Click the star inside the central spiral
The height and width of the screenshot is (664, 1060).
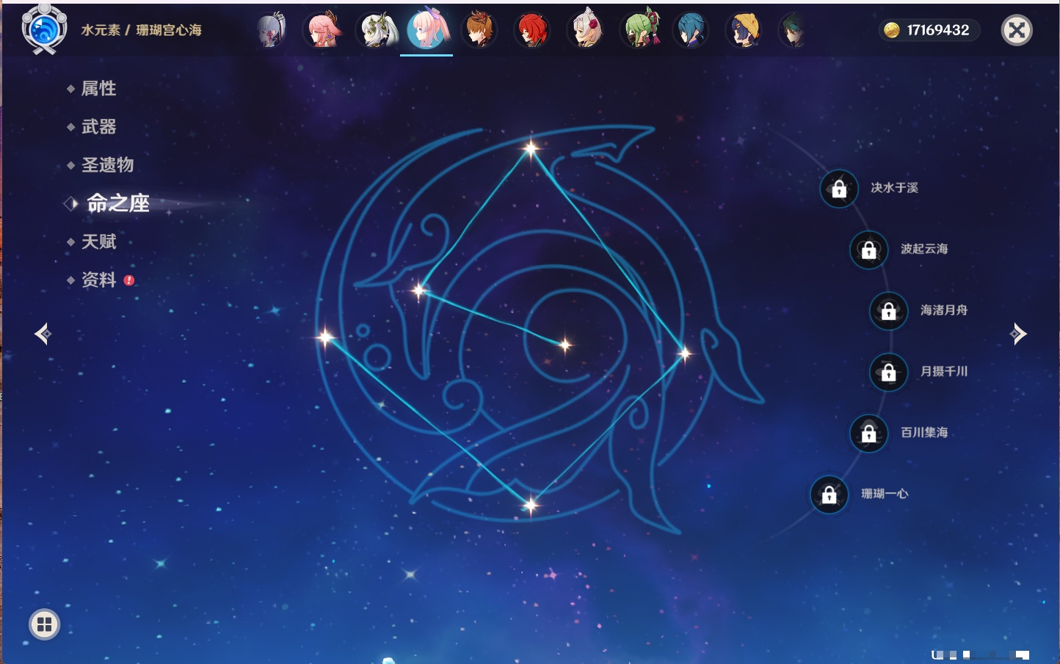click(x=565, y=345)
